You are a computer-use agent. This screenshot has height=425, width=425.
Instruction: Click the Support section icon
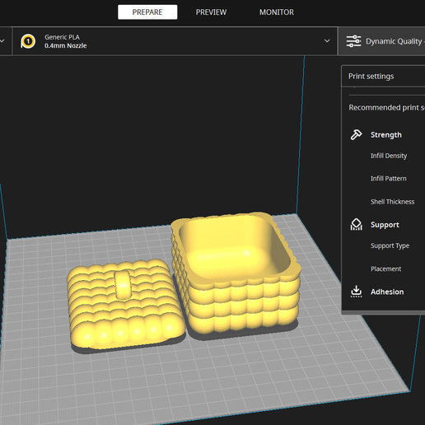coord(356,225)
